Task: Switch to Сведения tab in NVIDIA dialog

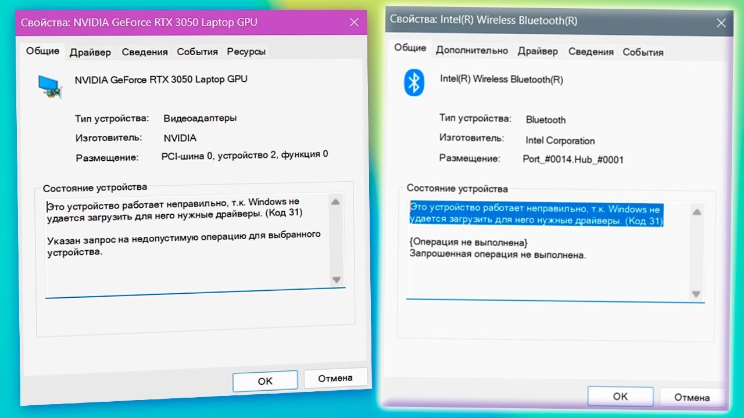Action: coord(145,52)
